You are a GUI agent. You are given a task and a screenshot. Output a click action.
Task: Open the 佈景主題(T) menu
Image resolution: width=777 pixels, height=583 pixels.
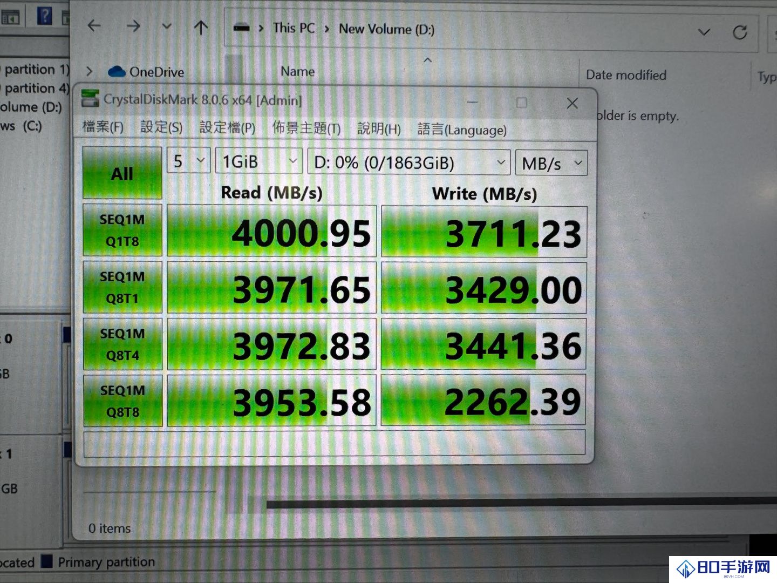coord(306,128)
